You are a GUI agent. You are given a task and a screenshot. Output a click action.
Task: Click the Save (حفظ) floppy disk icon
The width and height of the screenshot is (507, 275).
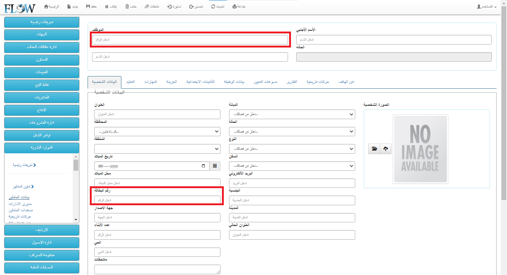pos(88,7)
